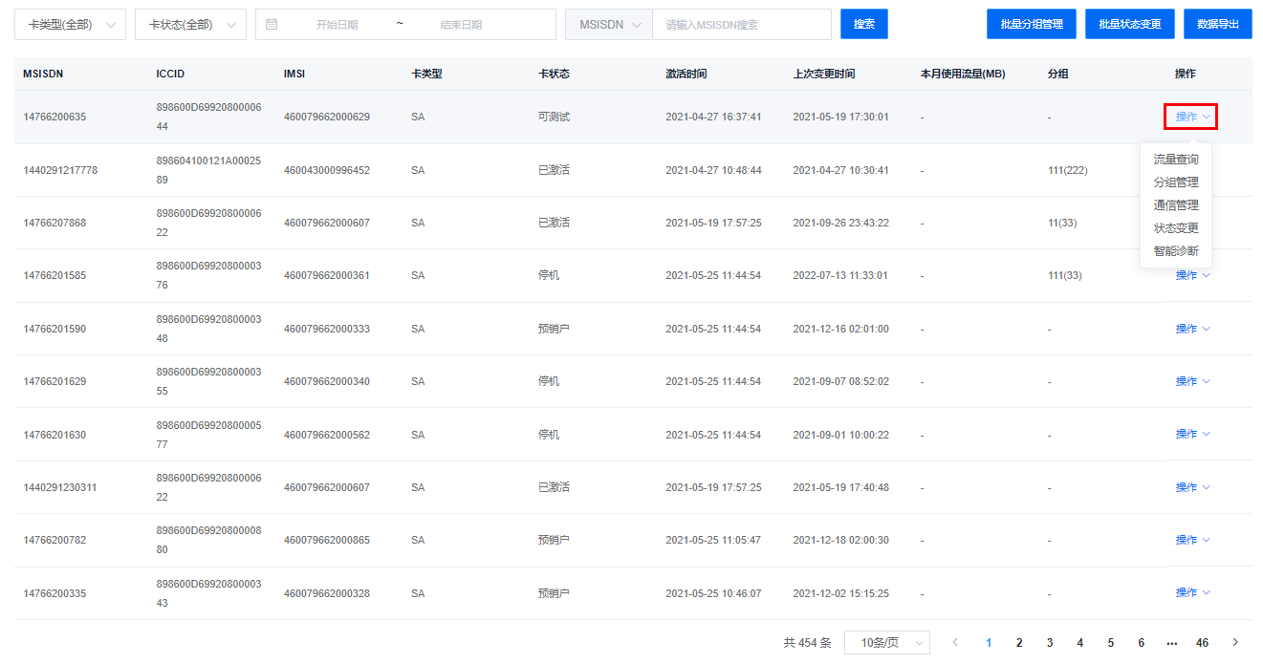Click the 批量分组管理 button
Screen dimensions: 1263x664
[x=1031, y=24]
